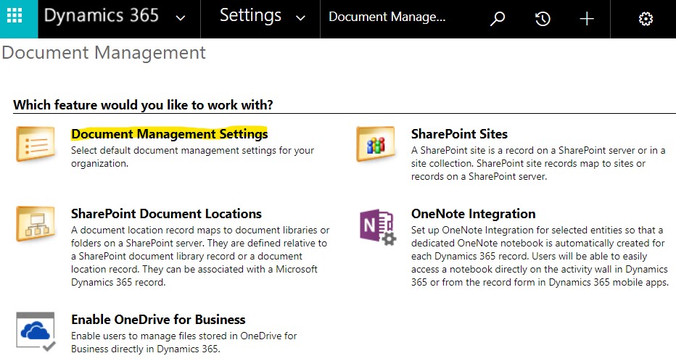
Task: Click 'Which feature would you like to work with?' heading
Action: point(143,105)
